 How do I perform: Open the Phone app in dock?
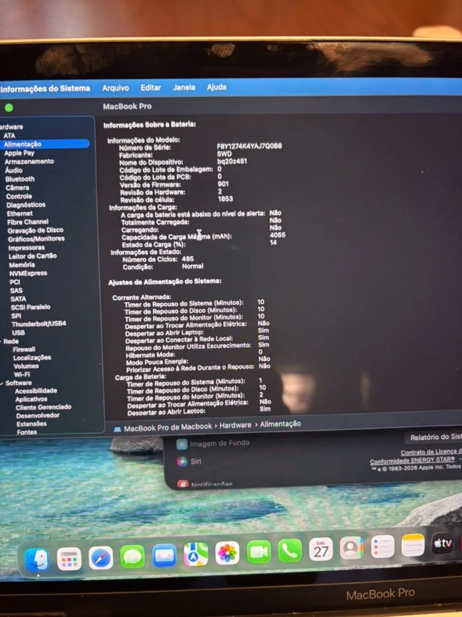(290, 550)
